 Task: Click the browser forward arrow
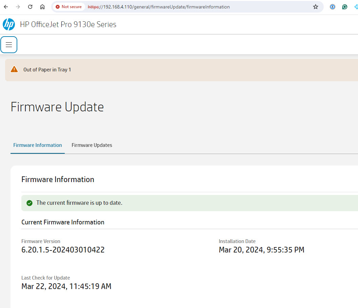tap(18, 7)
